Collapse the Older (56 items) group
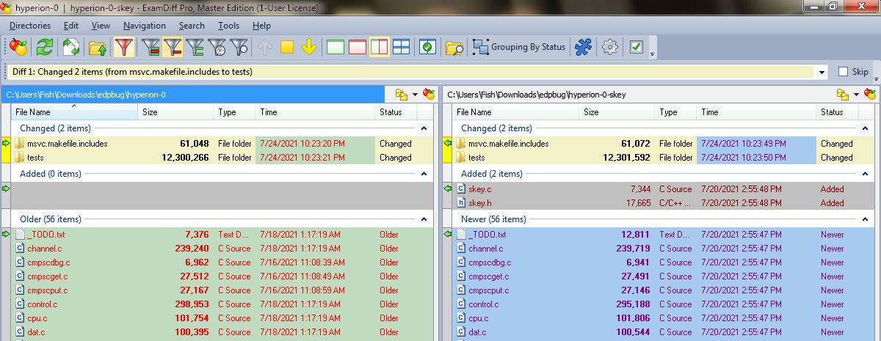This screenshot has width=881, height=341. [x=424, y=219]
